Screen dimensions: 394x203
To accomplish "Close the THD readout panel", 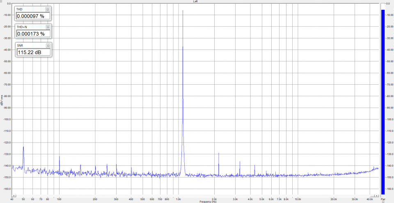I will [48, 9].
